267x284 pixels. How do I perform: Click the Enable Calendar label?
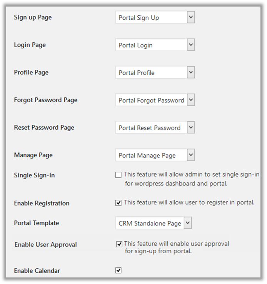pyautogui.click(x=37, y=271)
